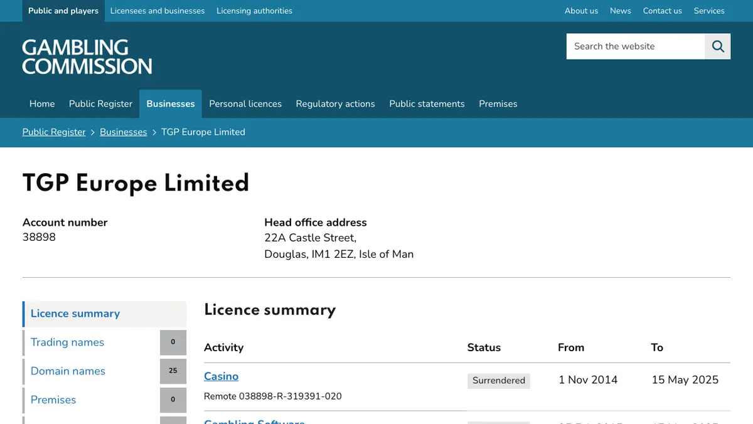Select the Businesses nav tab
Screen dimensions: 753x424
point(171,104)
